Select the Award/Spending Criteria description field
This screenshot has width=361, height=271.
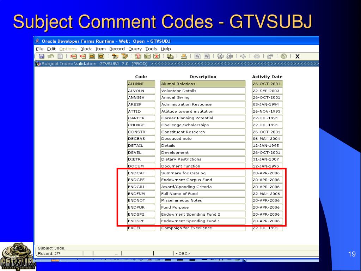click(203, 187)
